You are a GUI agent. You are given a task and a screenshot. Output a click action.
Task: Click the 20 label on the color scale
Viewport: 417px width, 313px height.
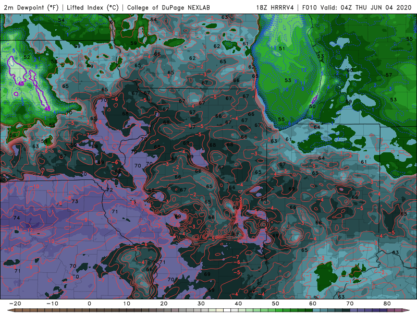coord(164,304)
